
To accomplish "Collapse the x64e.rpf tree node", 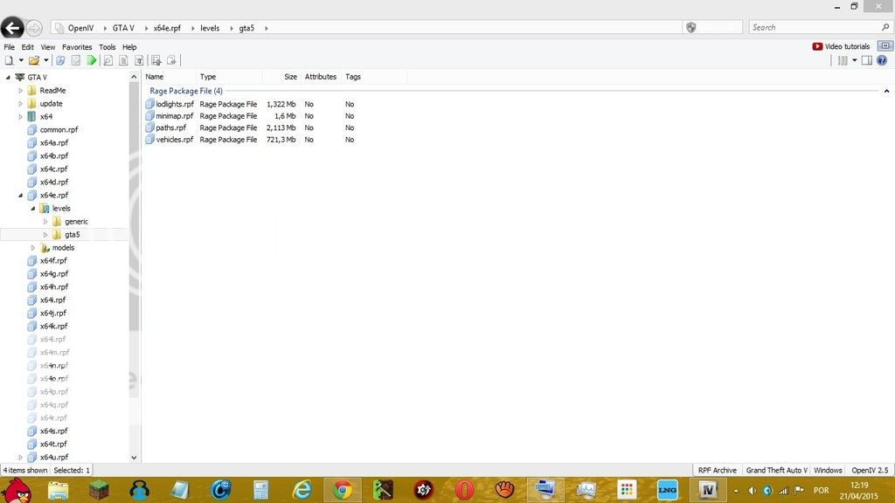I will click(21, 196).
